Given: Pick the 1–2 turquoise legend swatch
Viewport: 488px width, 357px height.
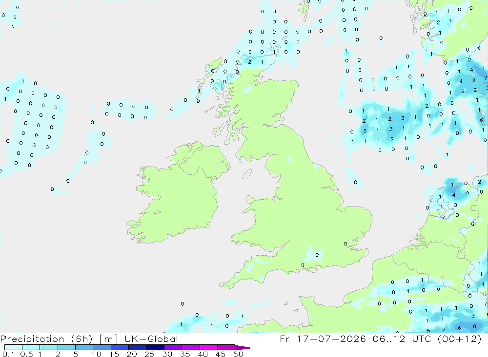Looking at the screenshot, I should click(x=49, y=347).
